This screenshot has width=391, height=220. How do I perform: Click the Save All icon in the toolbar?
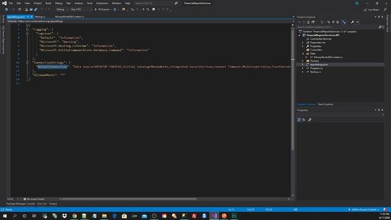(x=35, y=10)
